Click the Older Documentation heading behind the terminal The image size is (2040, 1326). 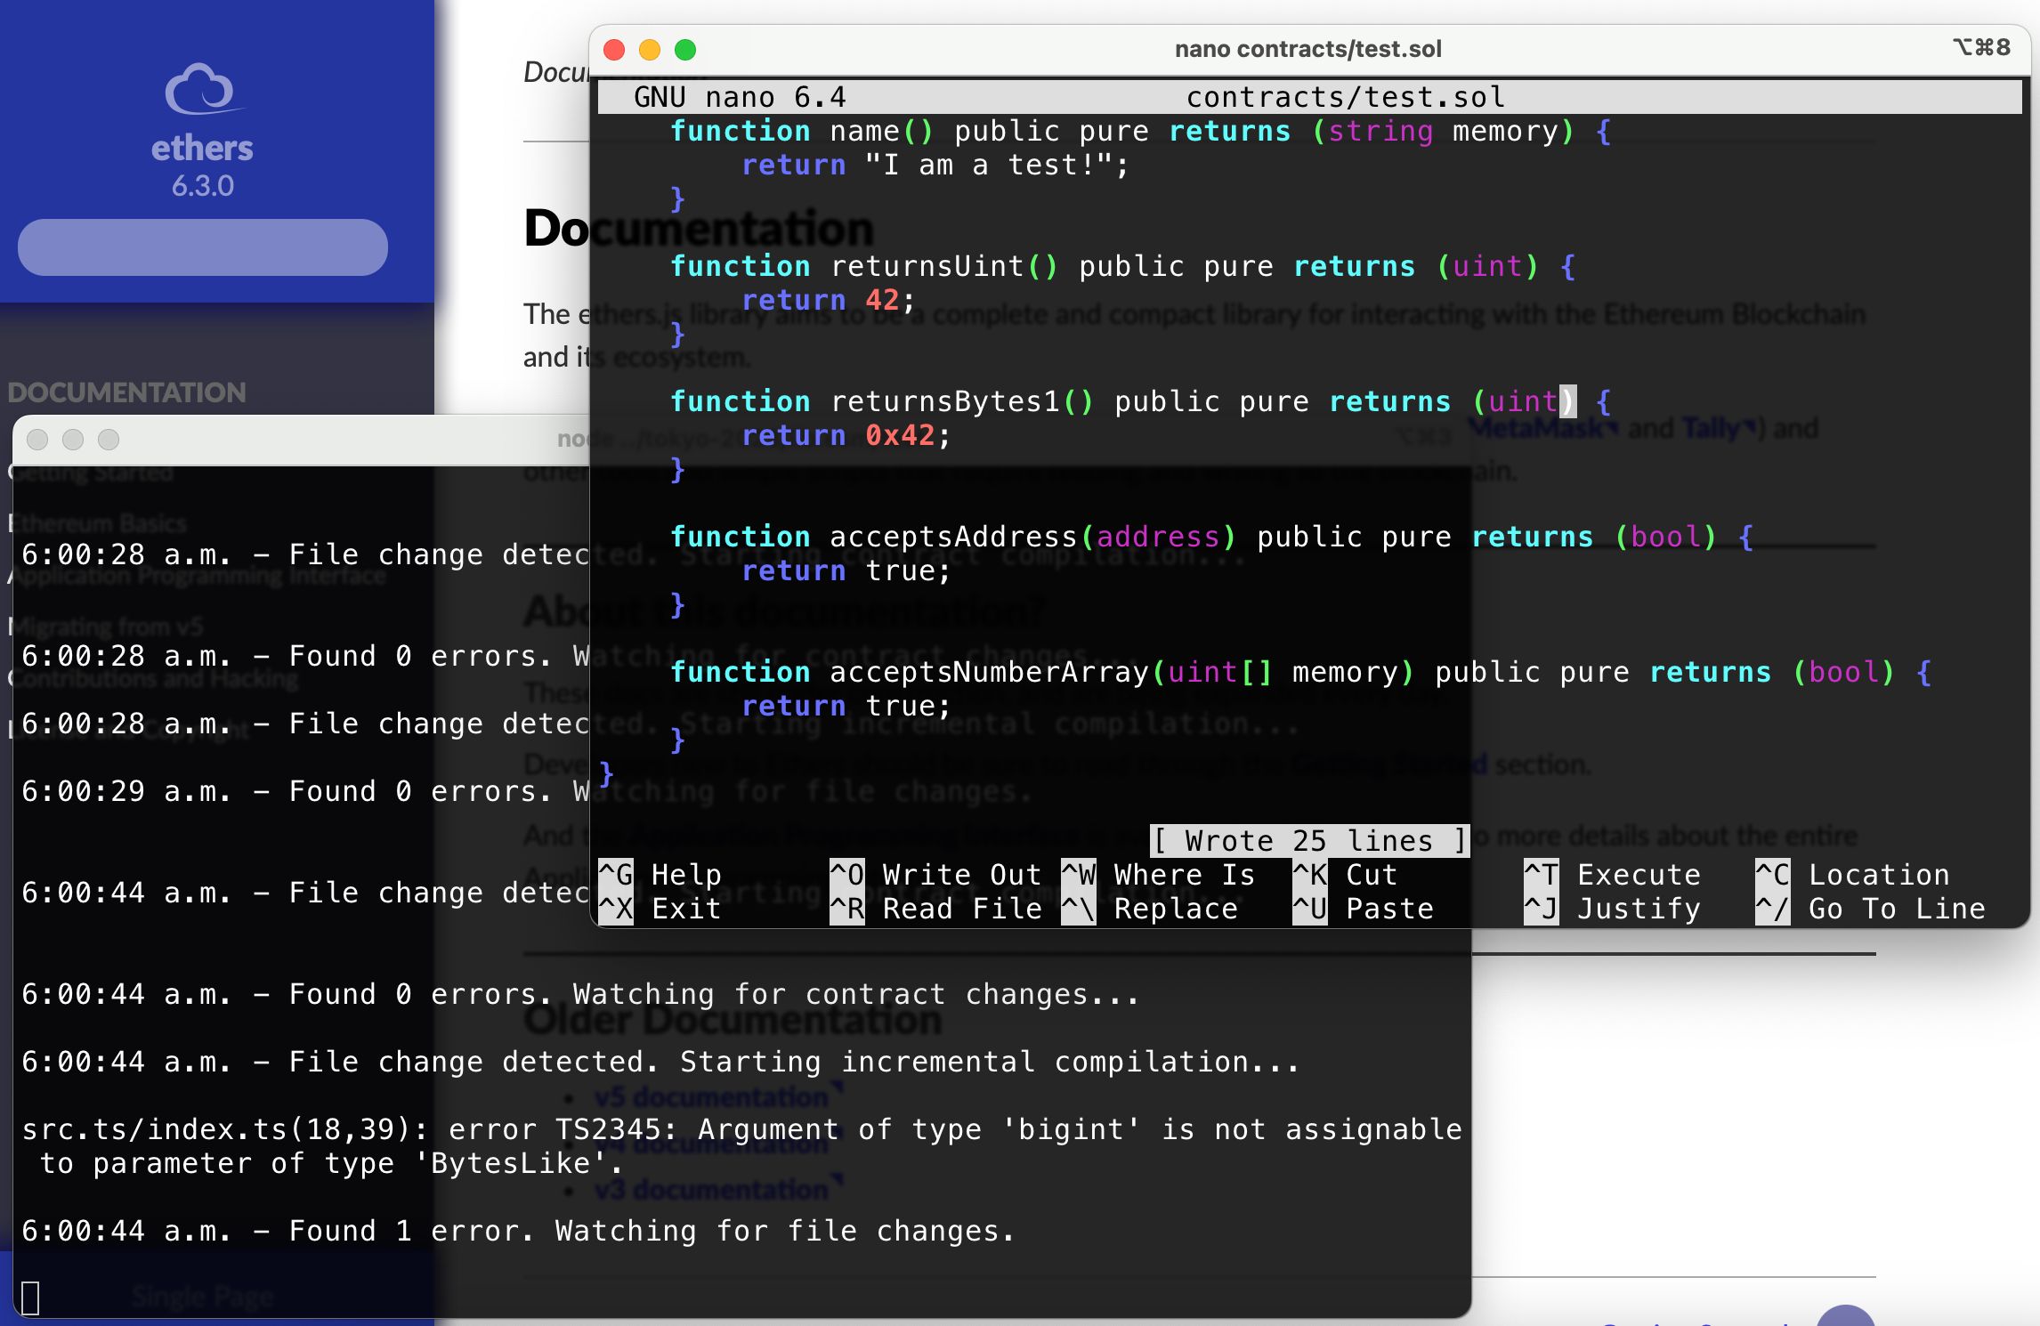733,1020
